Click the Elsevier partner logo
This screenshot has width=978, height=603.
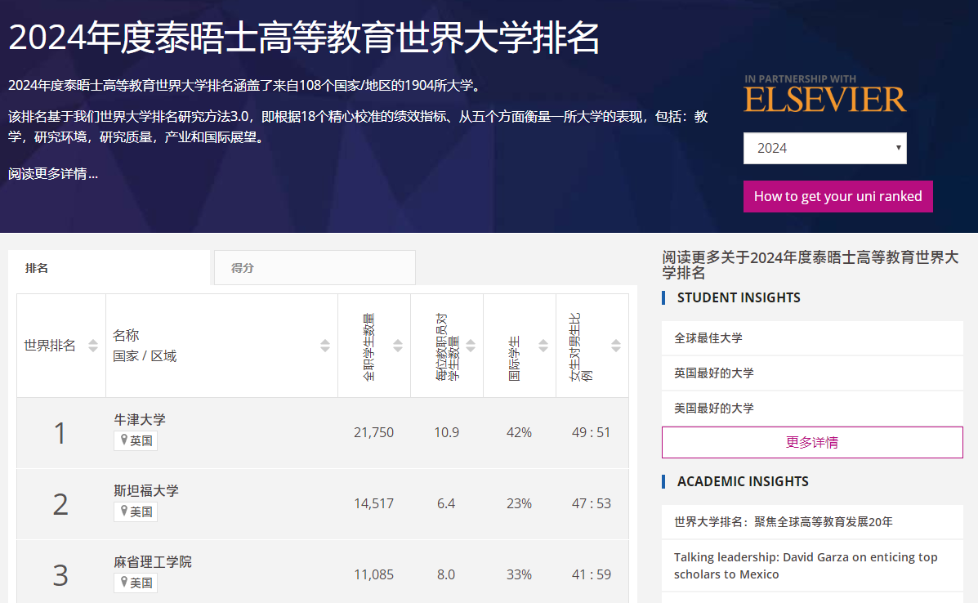pos(824,94)
